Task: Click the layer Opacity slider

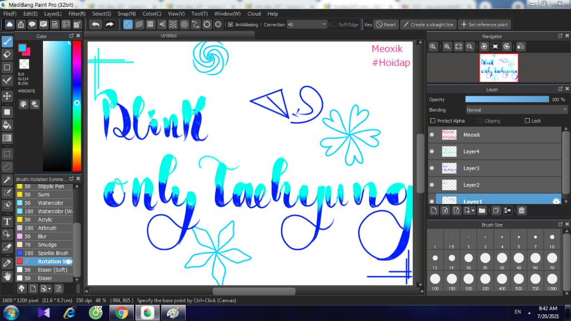Action: 507,99
